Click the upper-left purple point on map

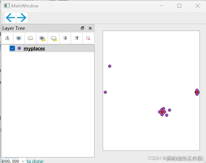pyautogui.click(x=110, y=66)
